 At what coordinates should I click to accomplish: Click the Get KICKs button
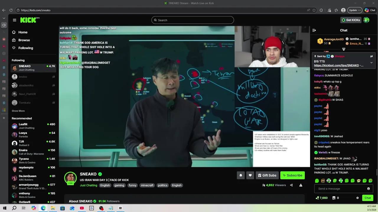coord(351,20)
